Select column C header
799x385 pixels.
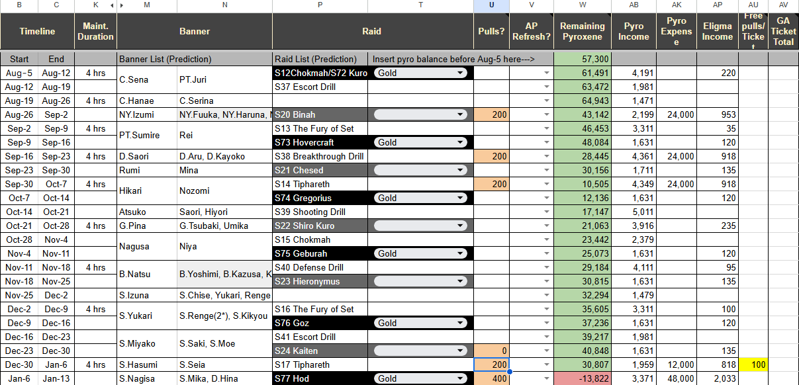56,6
